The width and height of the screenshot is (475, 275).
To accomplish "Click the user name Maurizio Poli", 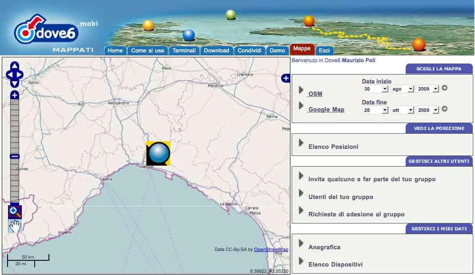I will (358, 60).
